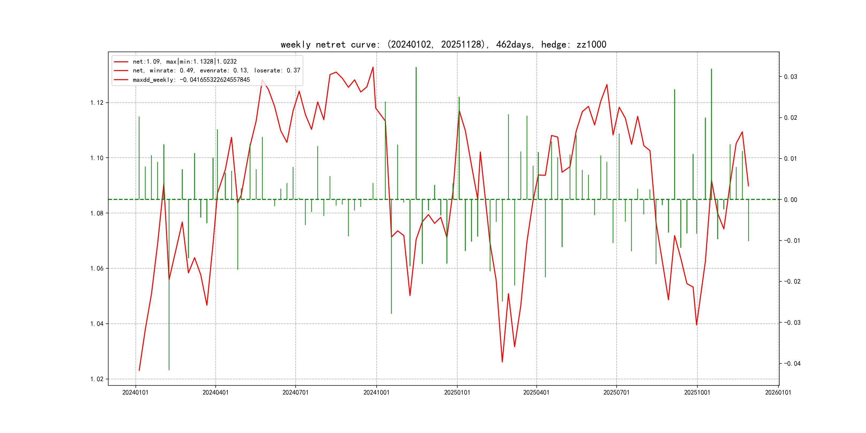Click the 0.03 right axis tick label
Viewport: 866px width, 433px height.
(790, 77)
